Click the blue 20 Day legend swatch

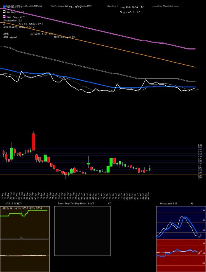(4, 7)
